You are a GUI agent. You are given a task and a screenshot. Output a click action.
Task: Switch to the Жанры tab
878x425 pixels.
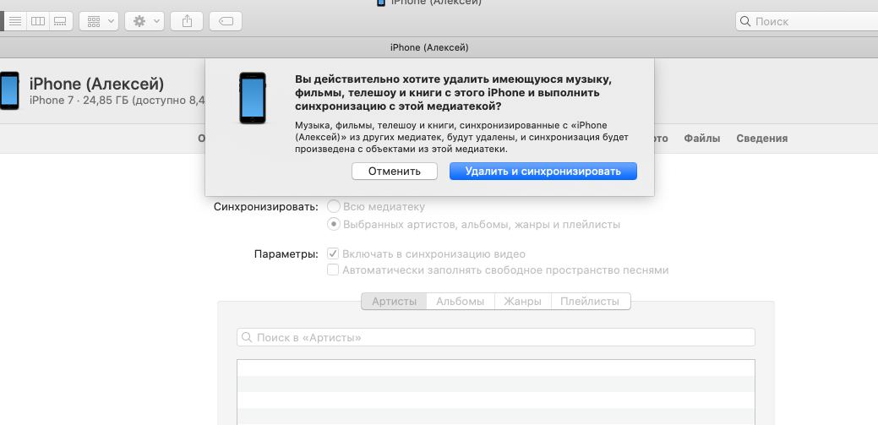click(x=522, y=302)
